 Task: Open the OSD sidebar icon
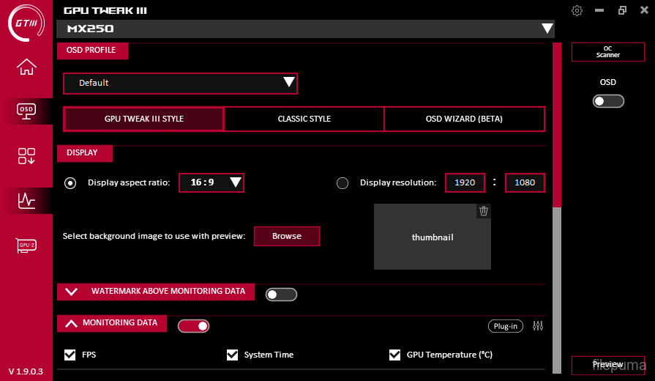(26, 110)
